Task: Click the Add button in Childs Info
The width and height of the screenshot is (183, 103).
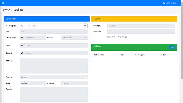Action: coord(172,47)
